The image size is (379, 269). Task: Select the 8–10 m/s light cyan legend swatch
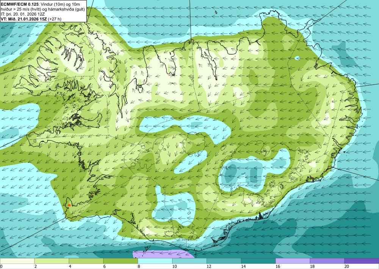click(155, 261)
